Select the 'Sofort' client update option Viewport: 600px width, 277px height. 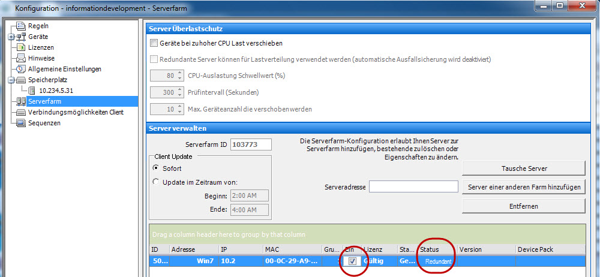pos(157,168)
